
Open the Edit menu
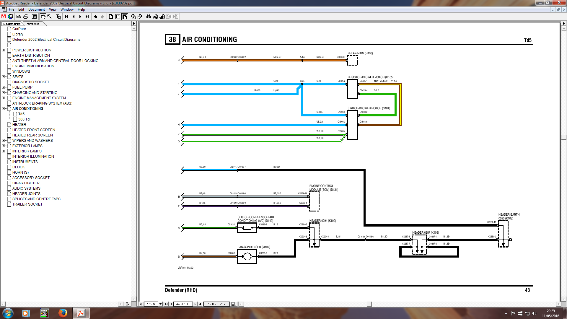pos(21,9)
